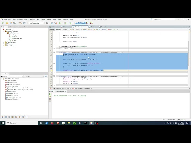Toggle fully qualified names in Navigator
This screenshot has height=143, width=191.
pos(19,117)
